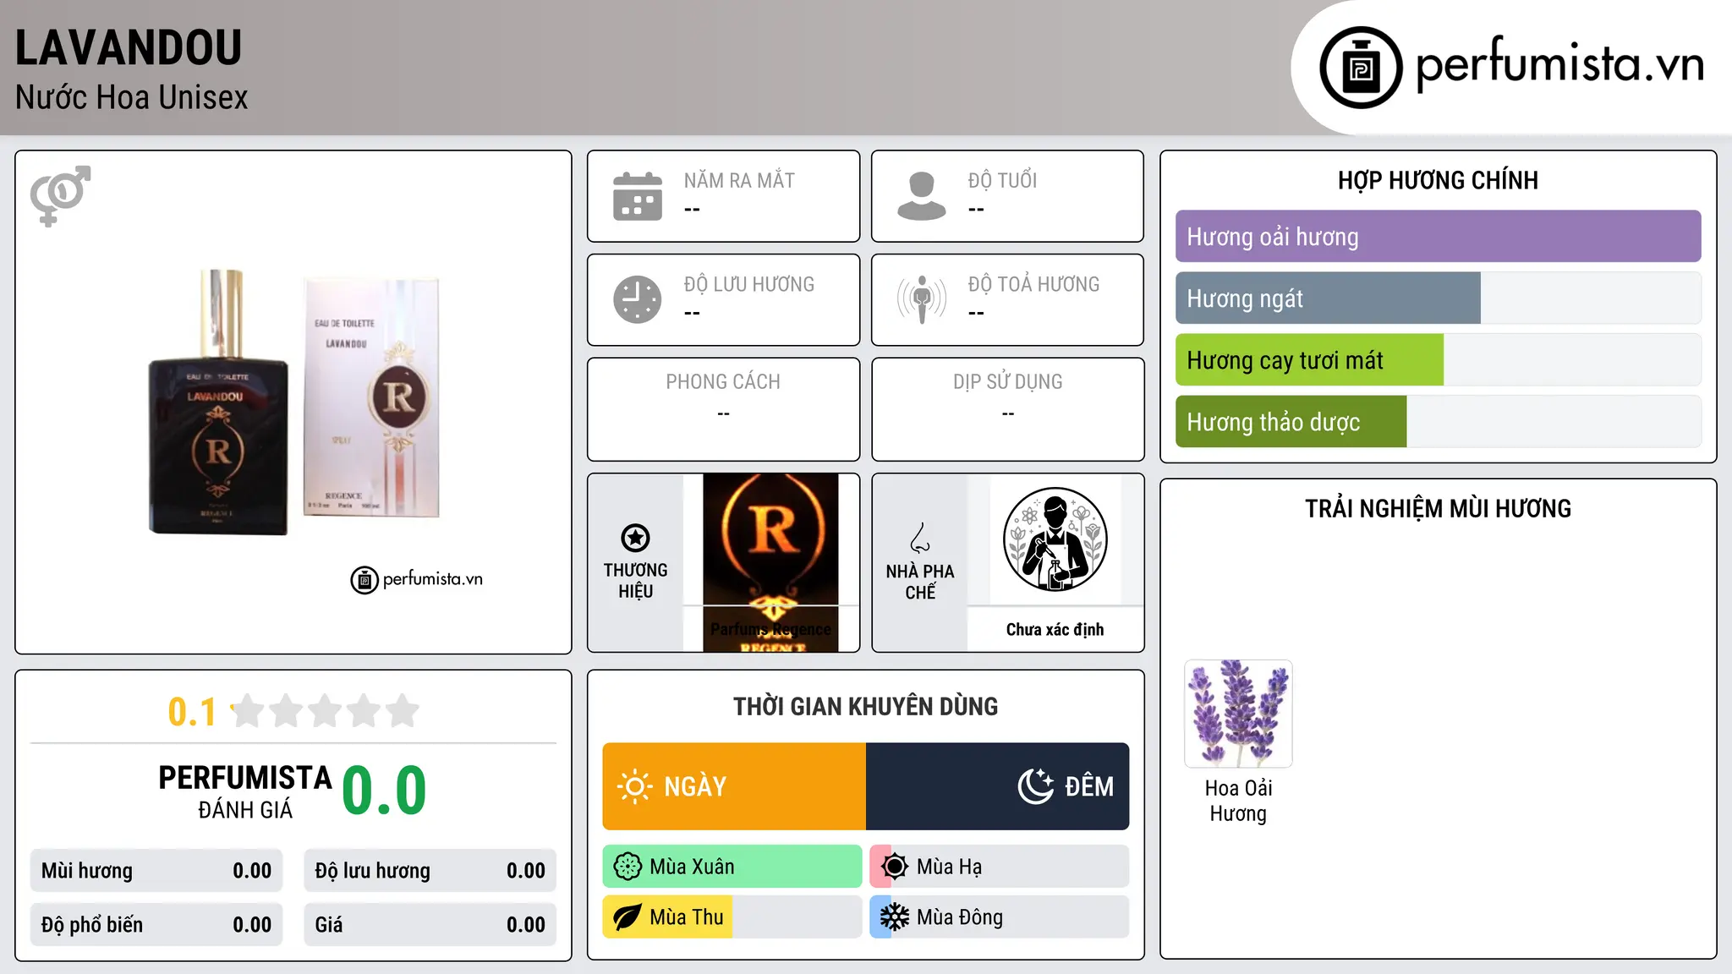Click the Hoa Oải Hương note name
Screen dimensions: 1732x974
tap(1238, 801)
